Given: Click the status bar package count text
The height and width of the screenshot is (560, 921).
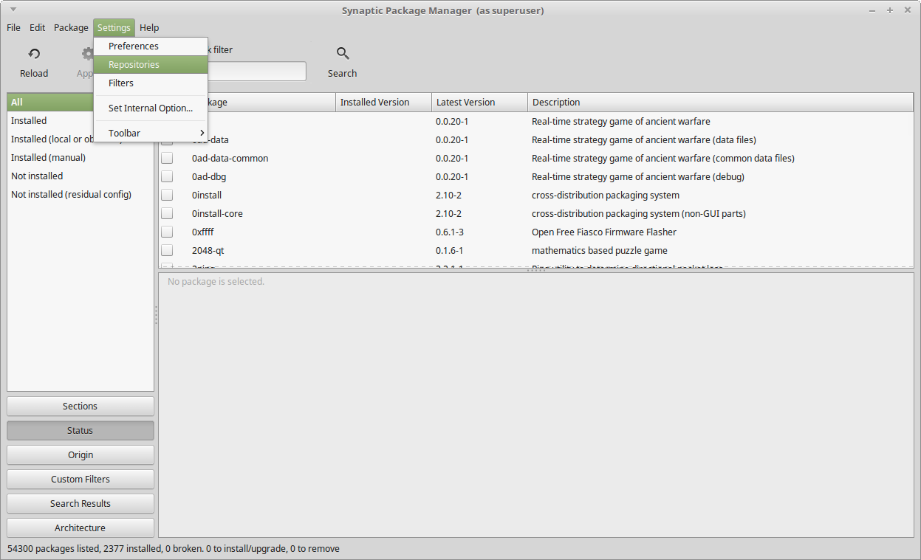Looking at the screenshot, I should 174,548.
